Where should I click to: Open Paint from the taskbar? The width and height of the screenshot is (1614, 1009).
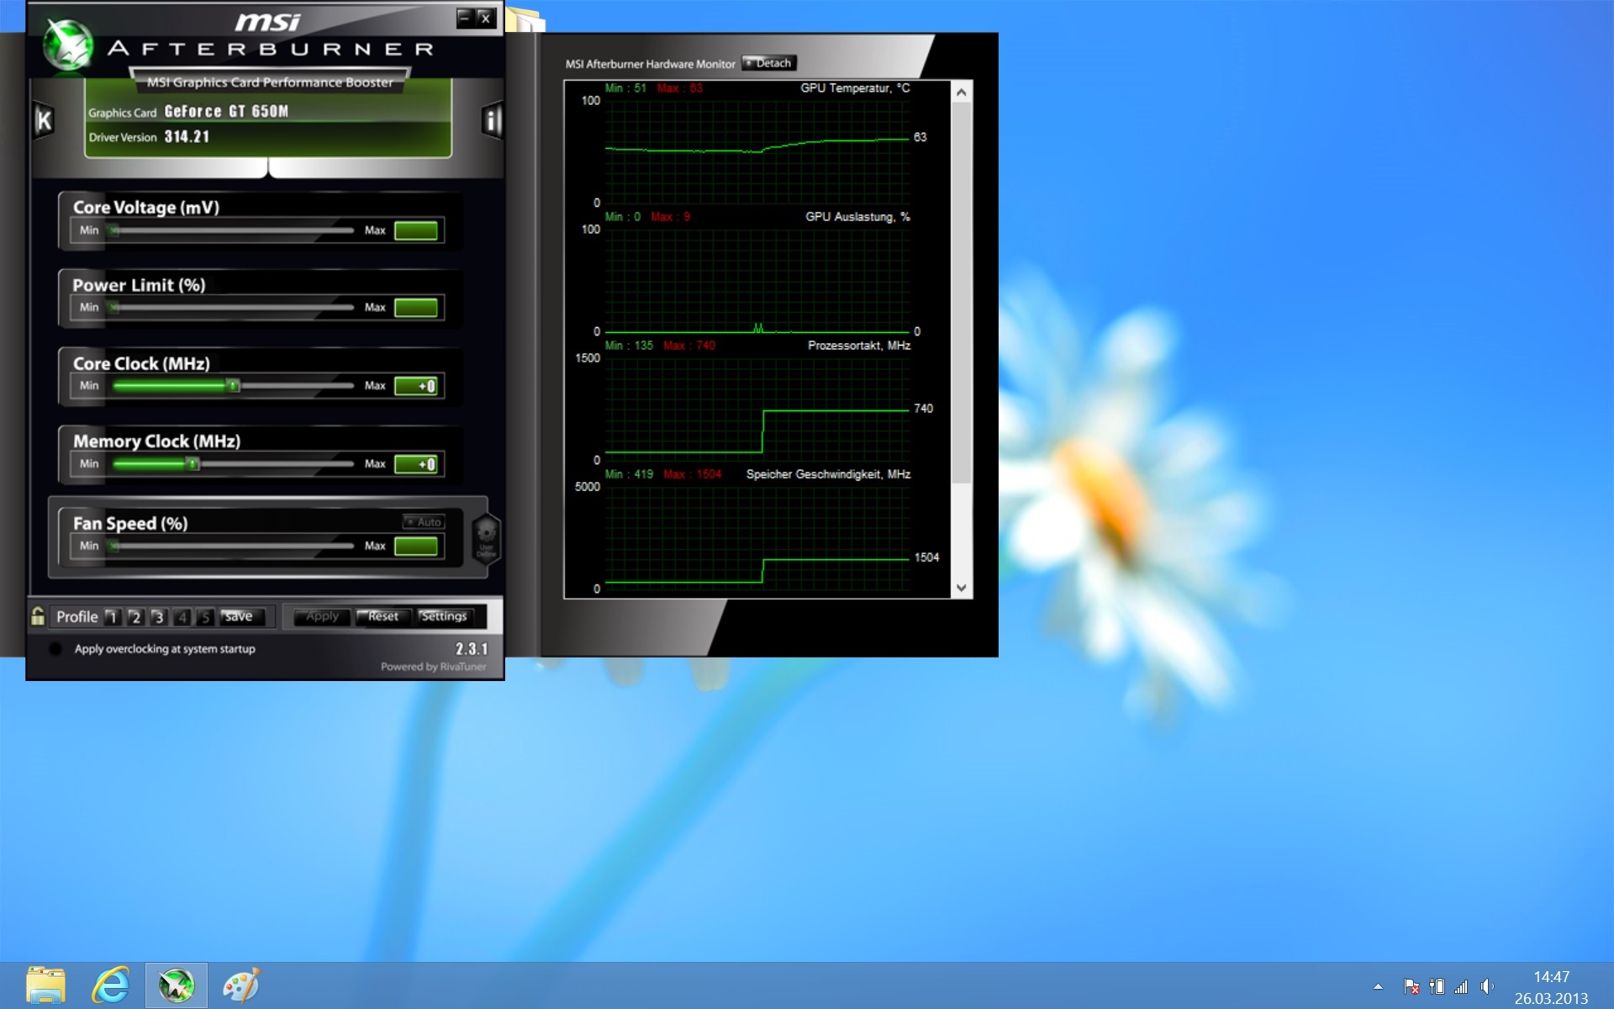pos(240,985)
